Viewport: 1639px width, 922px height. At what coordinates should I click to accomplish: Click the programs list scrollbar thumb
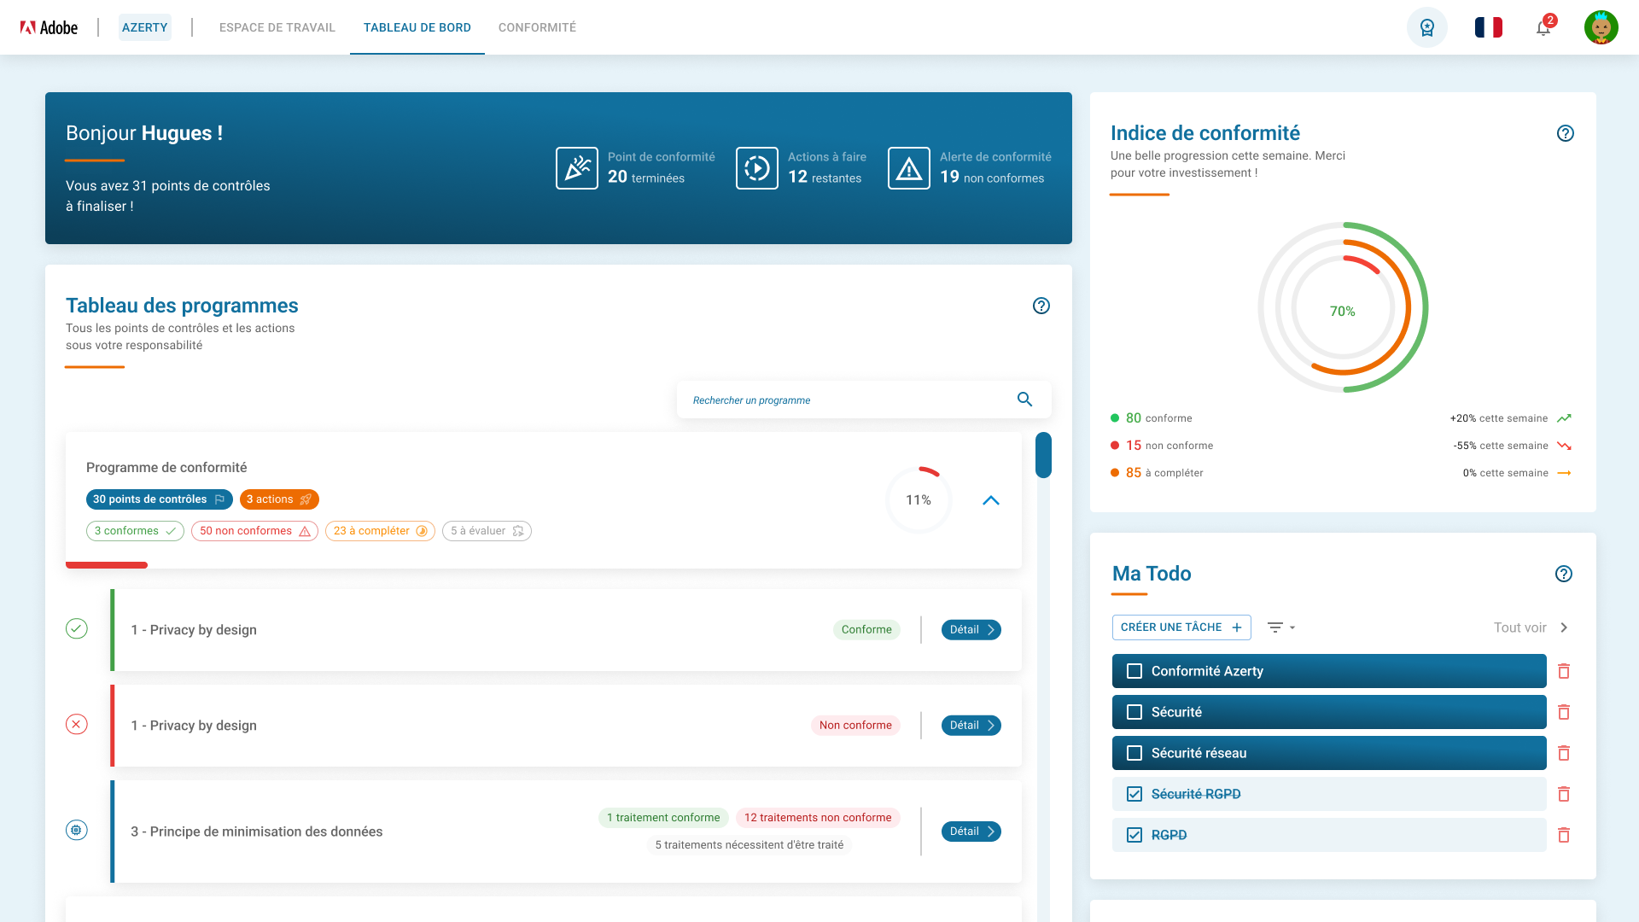1043,455
